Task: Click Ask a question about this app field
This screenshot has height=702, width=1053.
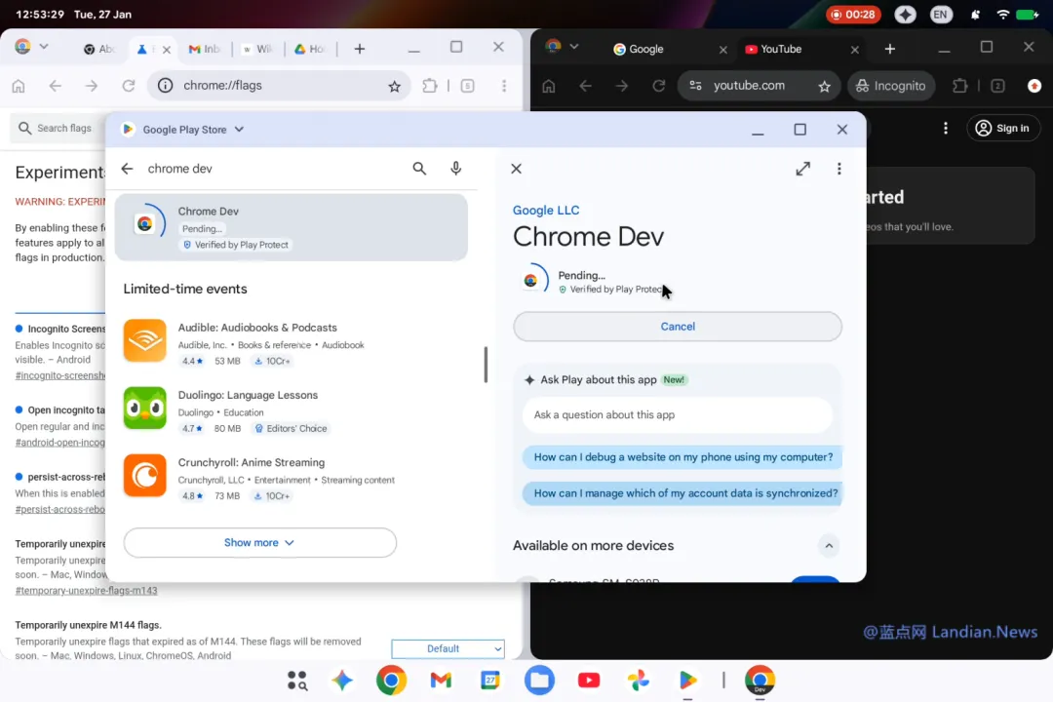Action: (x=677, y=415)
